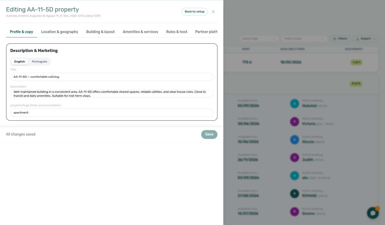The width and height of the screenshot is (385, 225).
Task: Click into the Description text area
Action: tap(112, 94)
